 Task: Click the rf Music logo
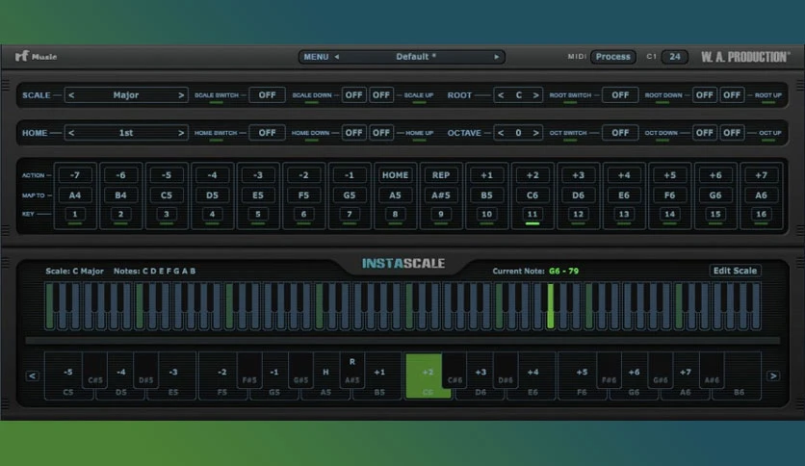tap(36, 57)
